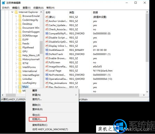Click the Desktop folder icon in tree
This screenshot has height=134, width=155.
pyautogui.click(x=20, y=24)
